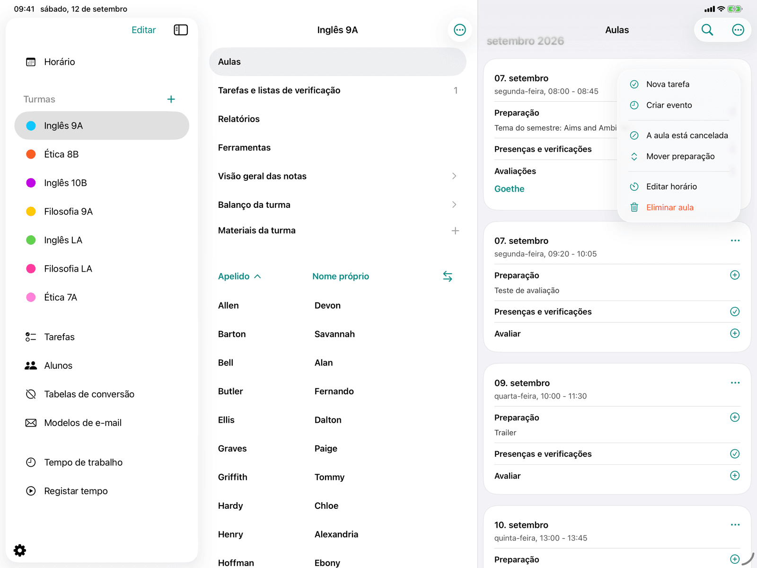Add preparation to Trailer lesson
757x568 pixels.
(x=735, y=417)
